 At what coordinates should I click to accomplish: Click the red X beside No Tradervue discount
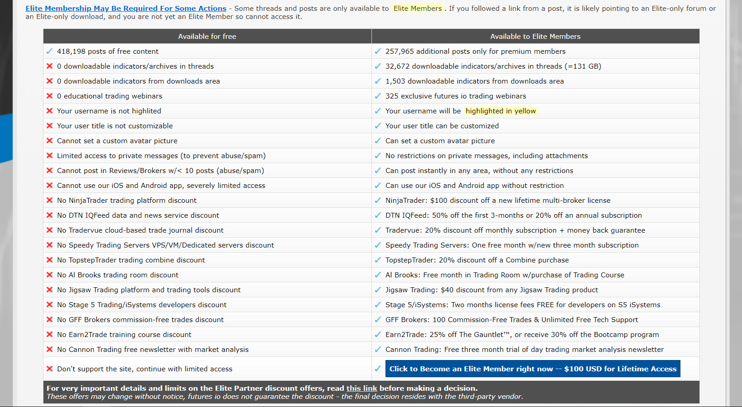[50, 230]
